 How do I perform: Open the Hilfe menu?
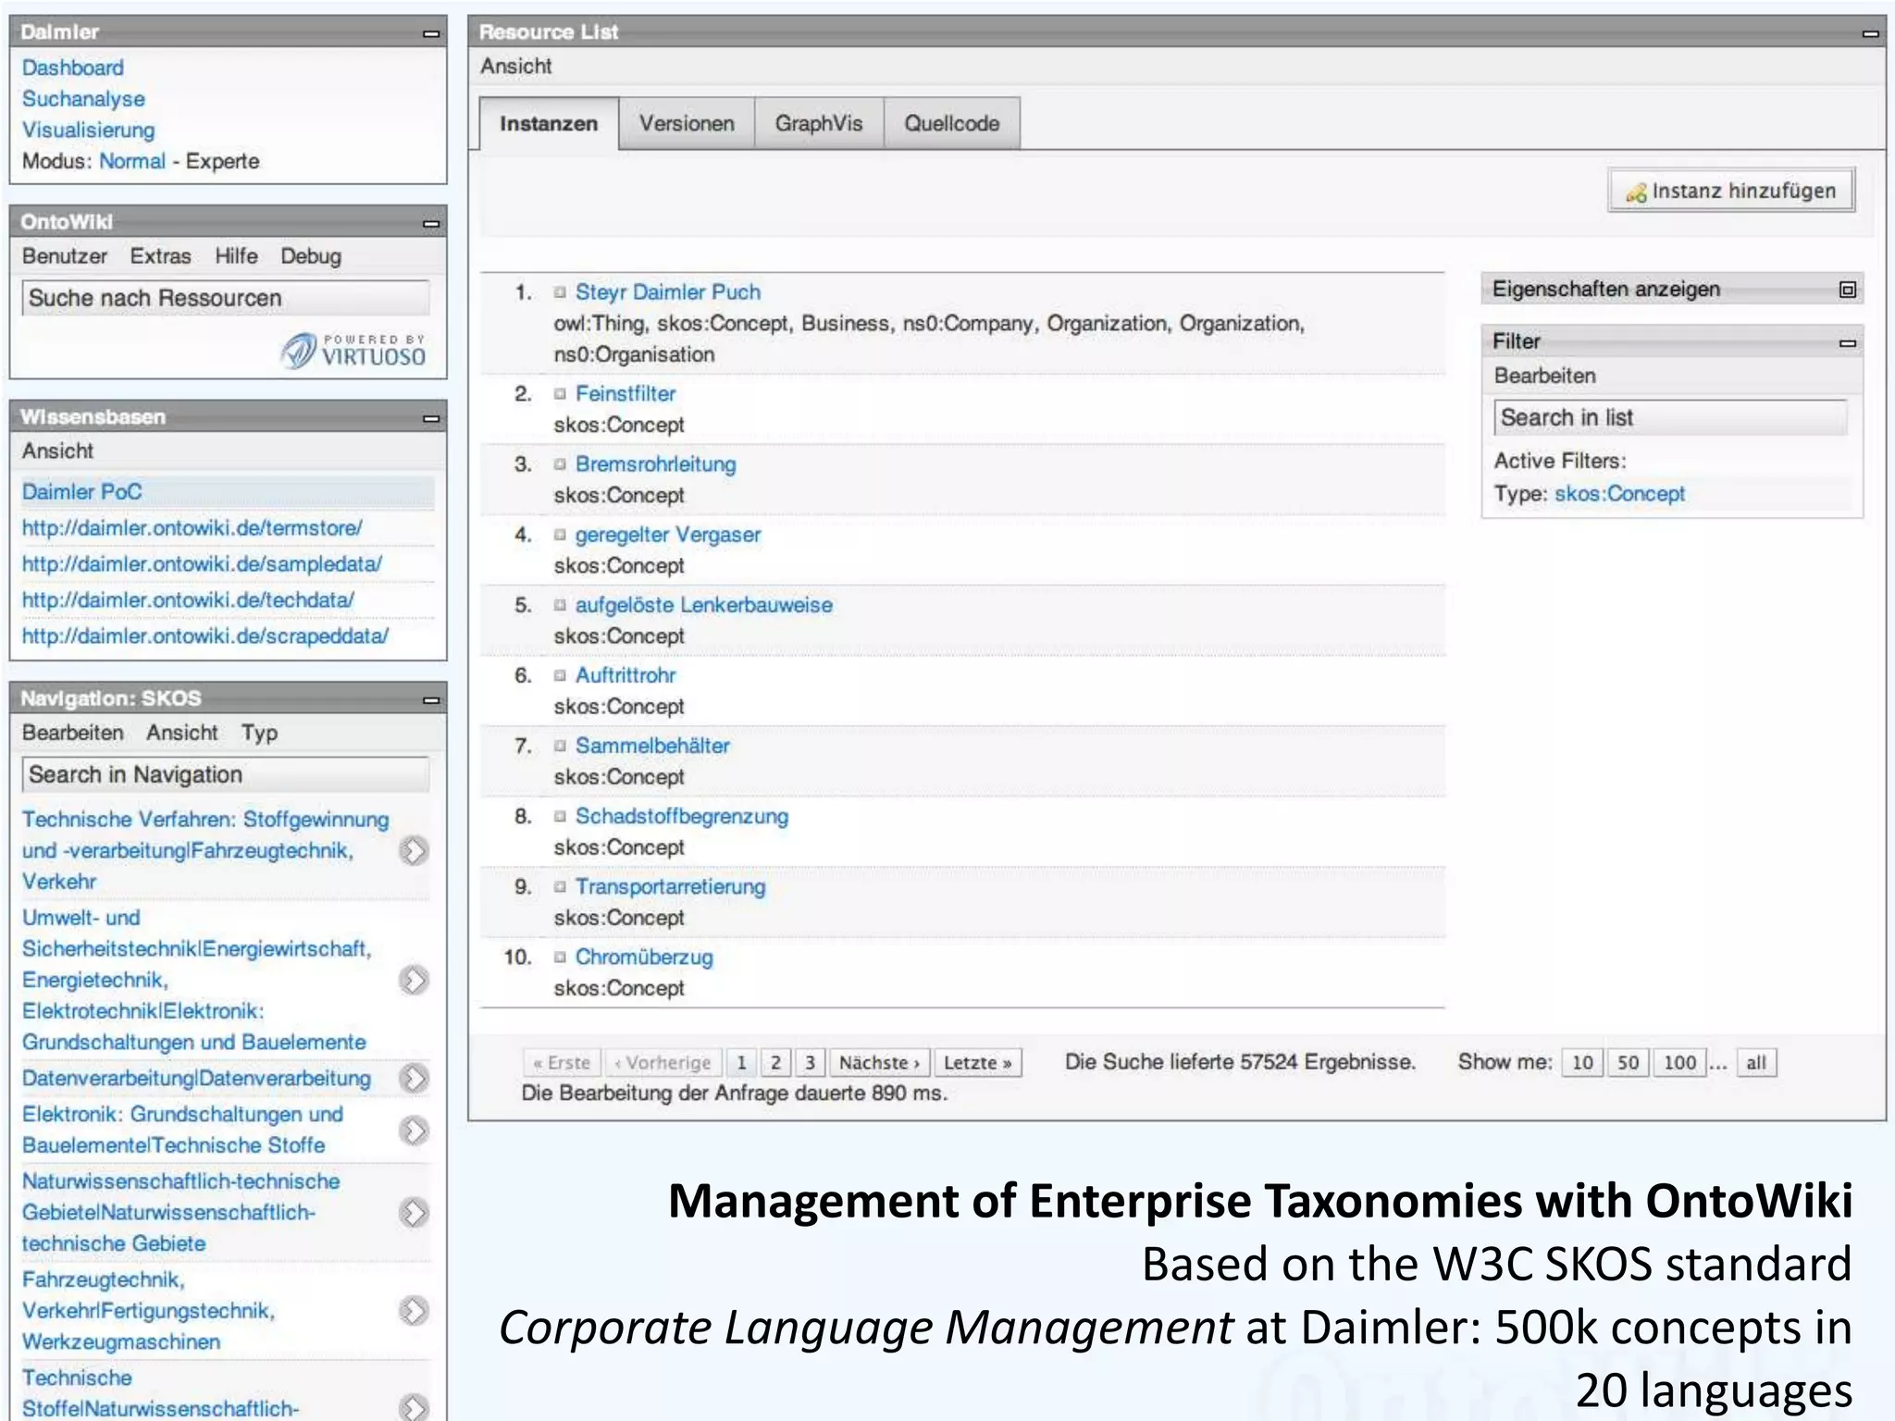tap(237, 256)
